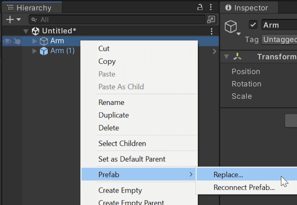Open scene search window icon next to search bar
This screenshot has height=205, width=297.
(211, 19)
